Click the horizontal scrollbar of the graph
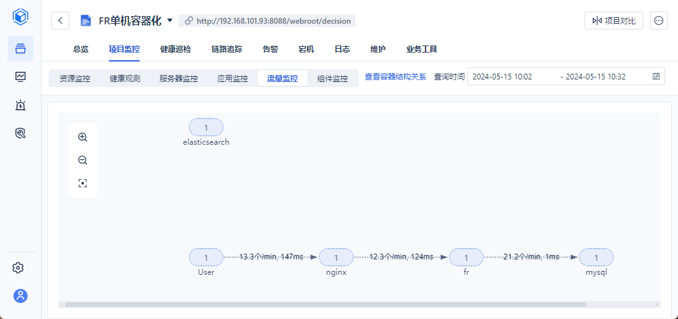The height and width of the screenshot is (319, 678). coord(325,305)
